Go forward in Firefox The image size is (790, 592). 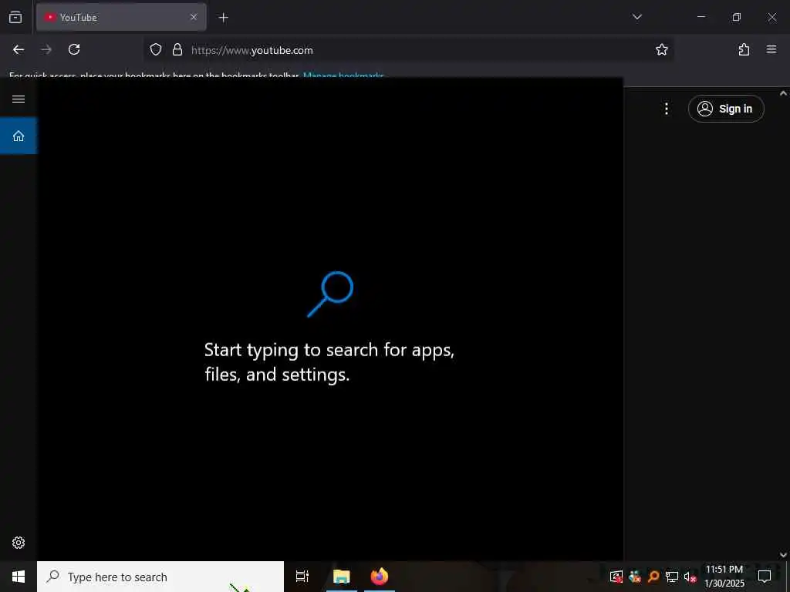[46, 49]
